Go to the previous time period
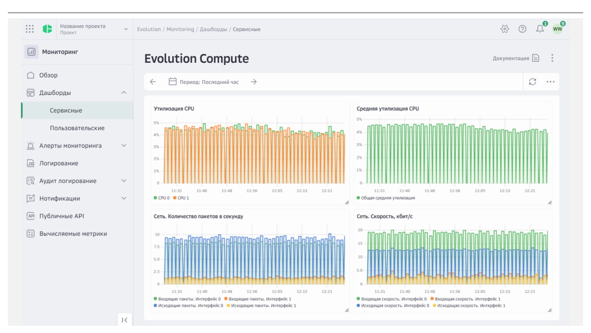Viewport: 591px width, 333px height. (153, 82)
